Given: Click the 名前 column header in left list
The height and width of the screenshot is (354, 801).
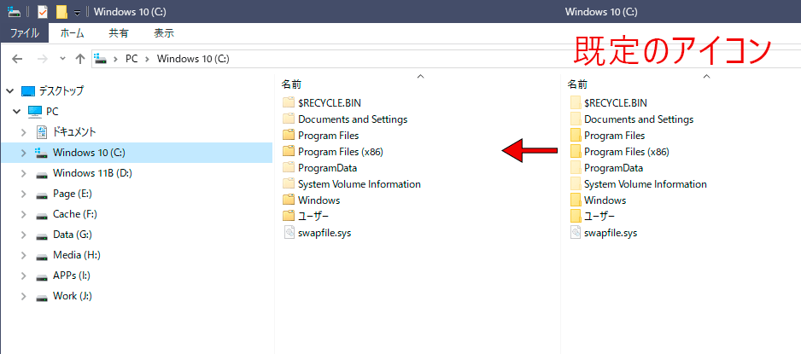Looking at the screenshot, I should pyautogui.click(x=290, y=84).
